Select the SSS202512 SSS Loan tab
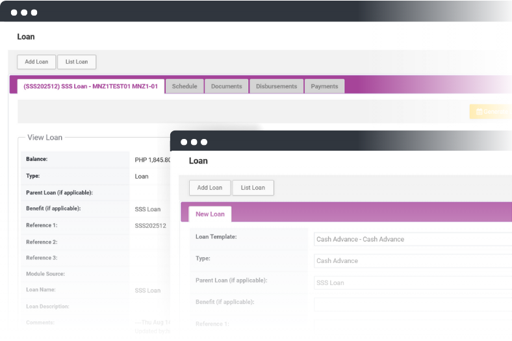Image resolution: width=512 pixels, height=341 pixels. tap(90, 86)
